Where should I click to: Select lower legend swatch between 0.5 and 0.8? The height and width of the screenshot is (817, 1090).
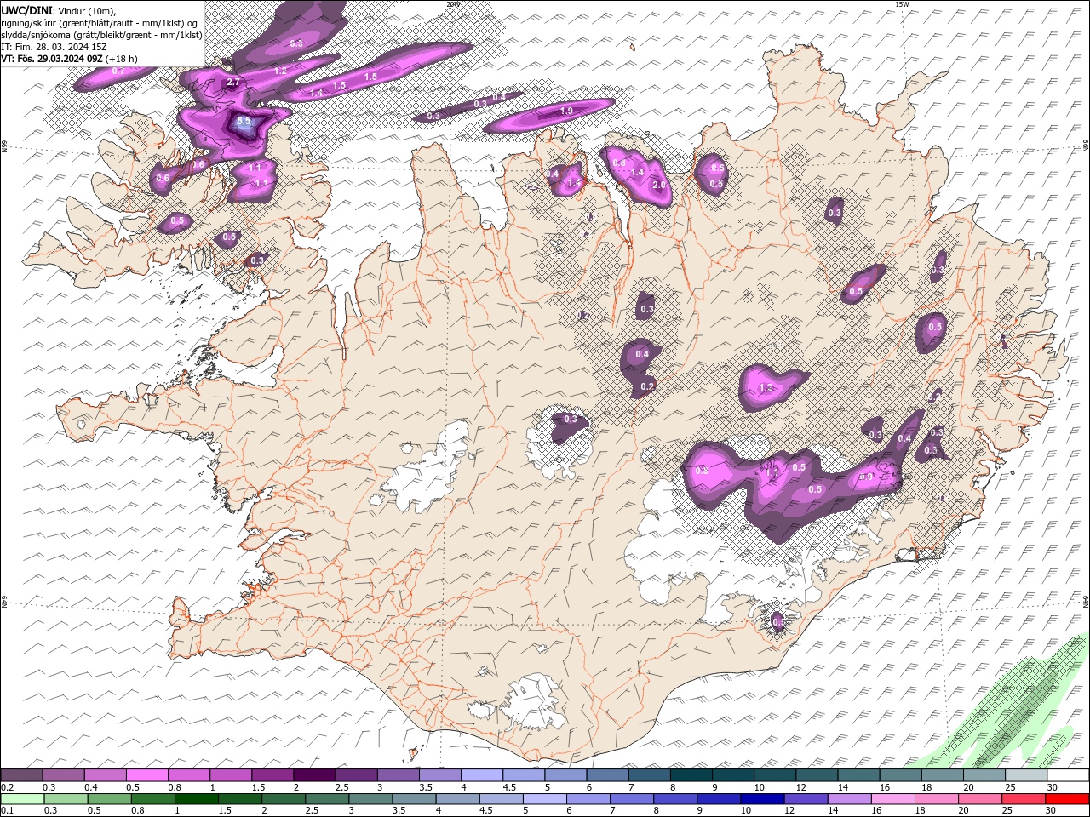pos(110,798)
